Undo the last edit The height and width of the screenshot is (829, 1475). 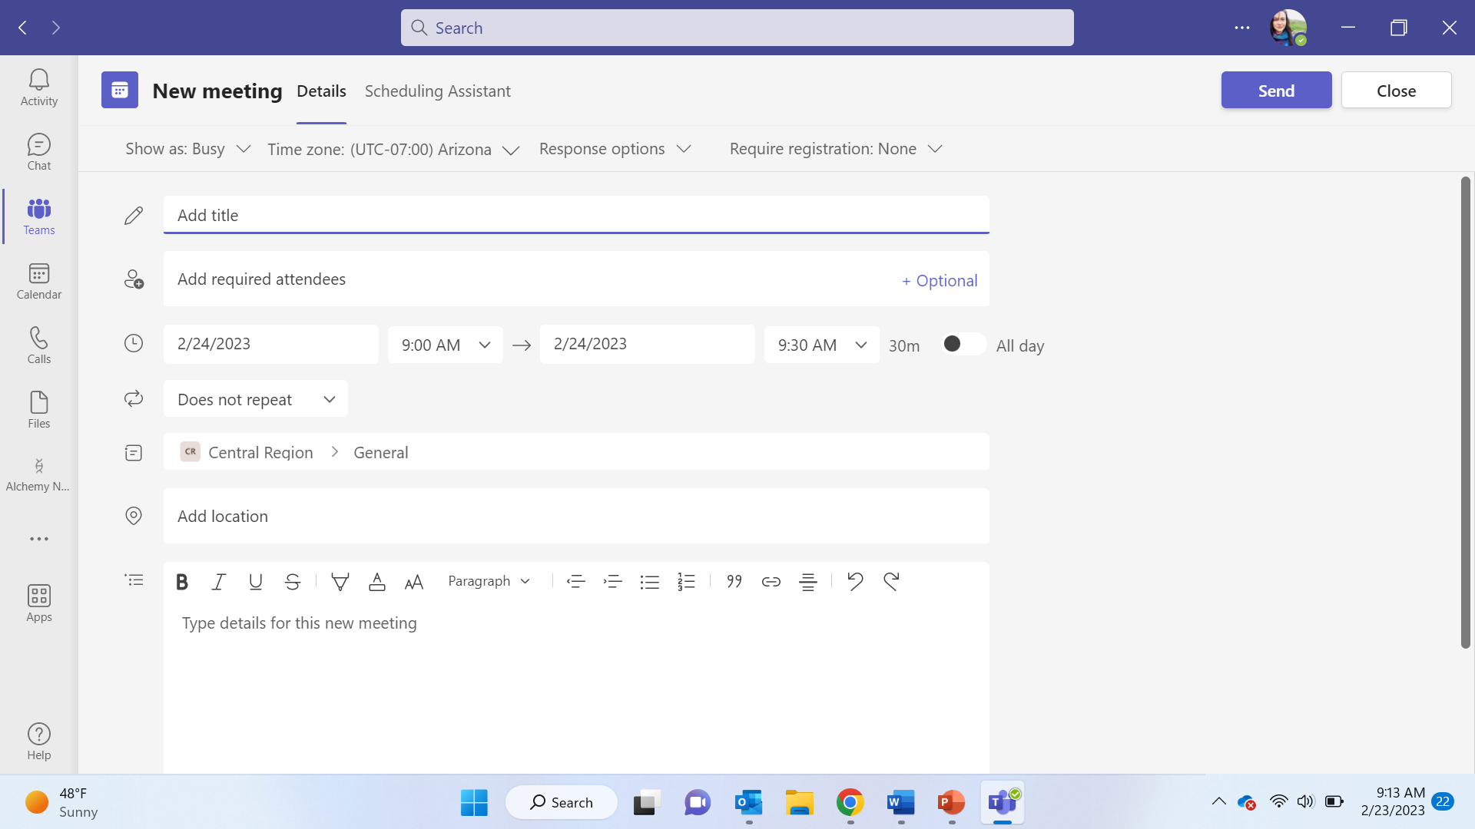click(854, 582)
